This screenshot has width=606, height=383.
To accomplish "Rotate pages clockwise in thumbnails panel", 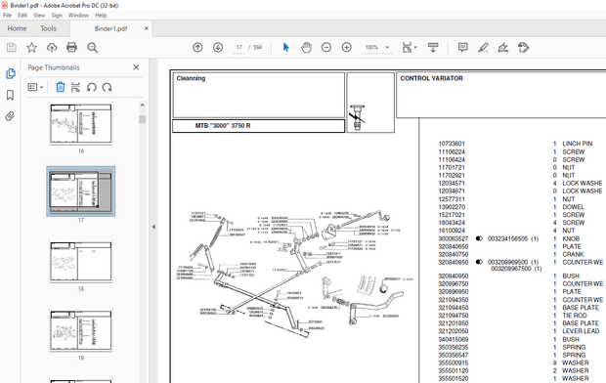I will click(108, 87).
